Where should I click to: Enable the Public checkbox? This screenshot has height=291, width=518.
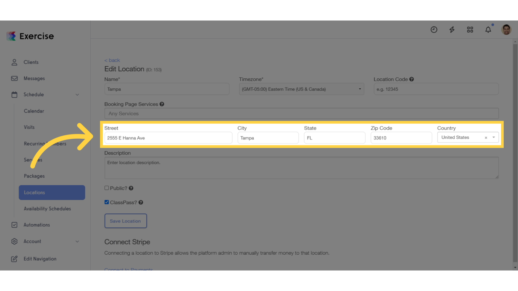click(107, 188)
